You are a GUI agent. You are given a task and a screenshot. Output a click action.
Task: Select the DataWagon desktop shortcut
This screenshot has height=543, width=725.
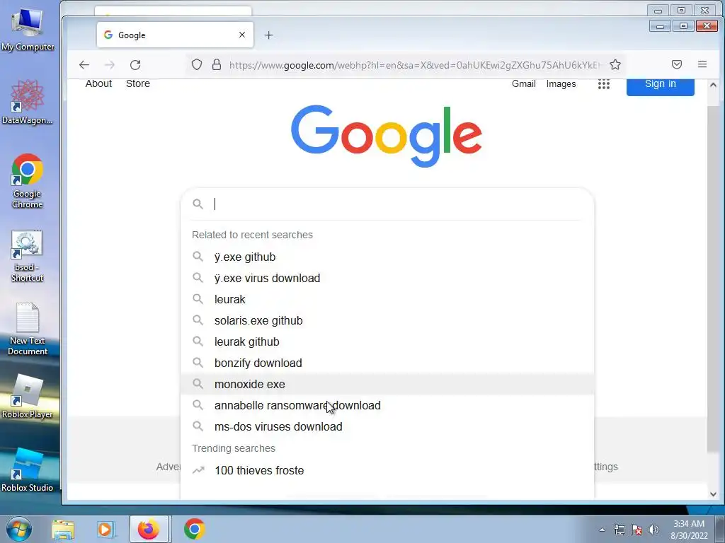(28, 102)
